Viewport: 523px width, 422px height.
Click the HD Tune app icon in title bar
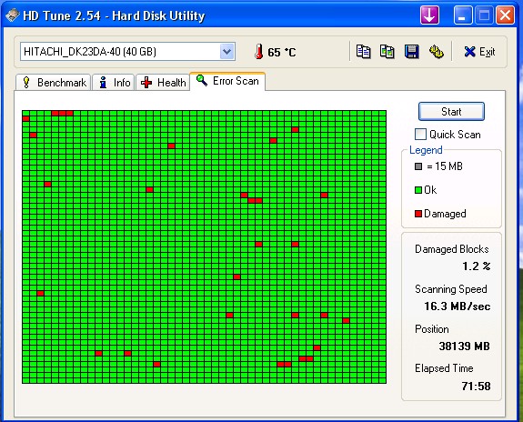click(x=13, y=15)
